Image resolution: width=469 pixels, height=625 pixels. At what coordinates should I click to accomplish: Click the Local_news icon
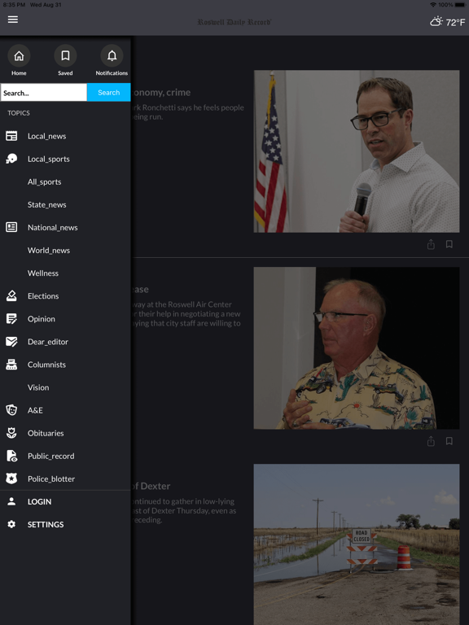click(x=11, y=136)
